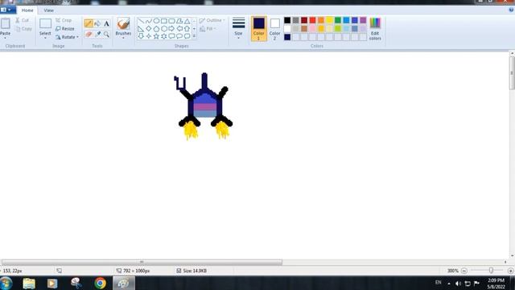The image size is (515, 290).
Task: Choose the Five-point star shape
Action: click(x=156, y=36)
